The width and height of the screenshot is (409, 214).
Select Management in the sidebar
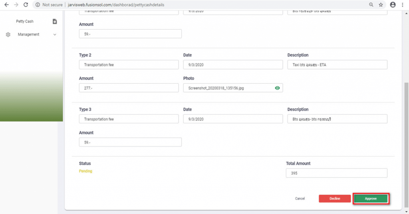pos(28,35)
